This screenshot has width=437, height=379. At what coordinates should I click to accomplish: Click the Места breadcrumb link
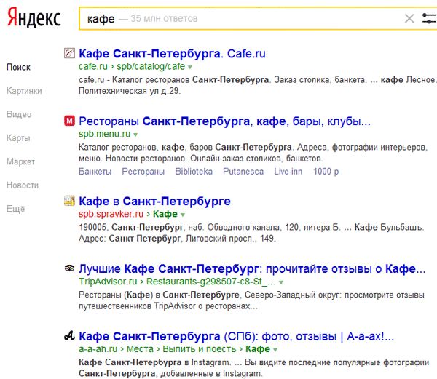pos(140,349)
